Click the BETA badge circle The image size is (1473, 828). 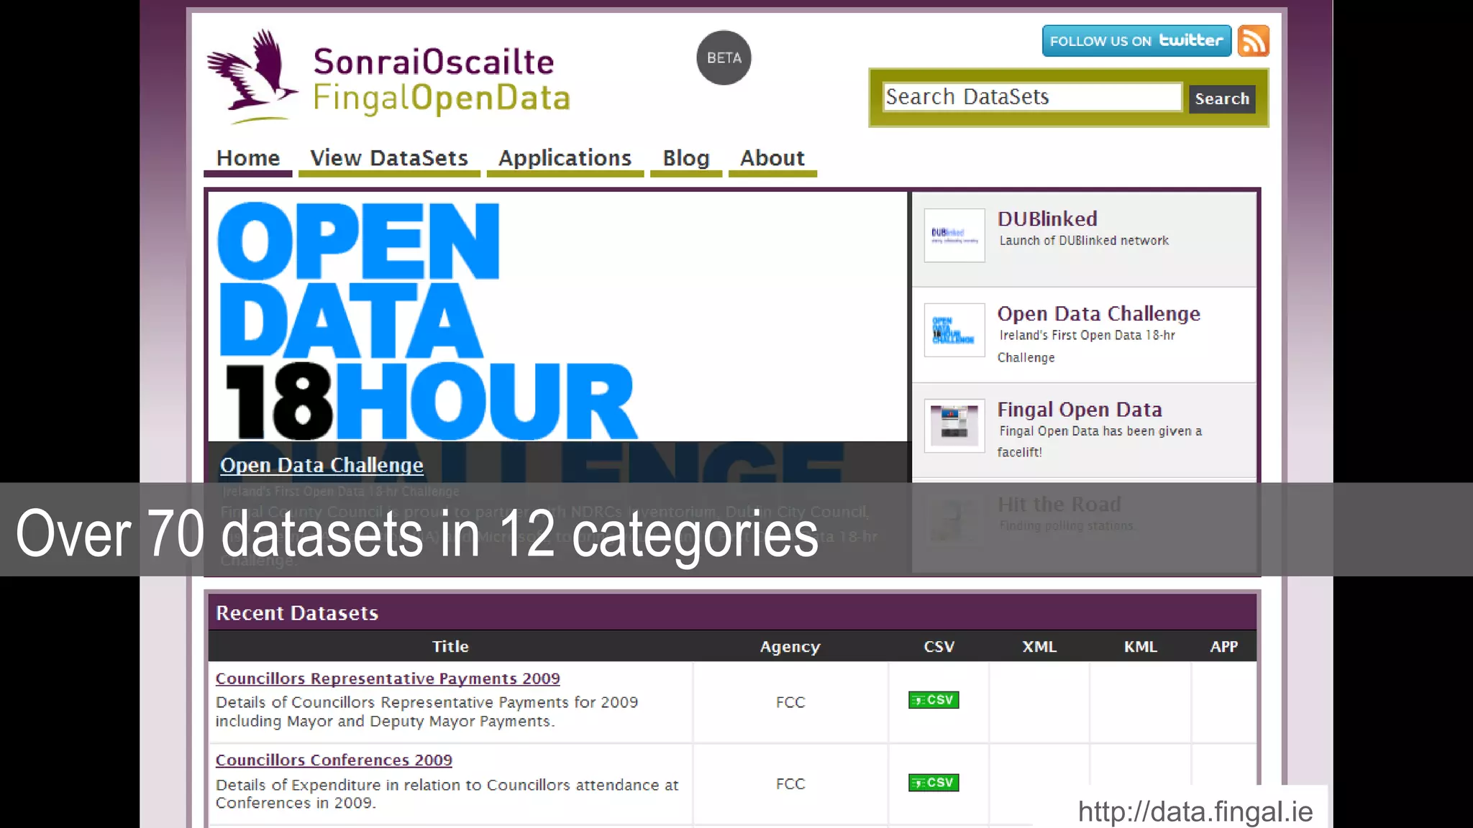(x=724, y=57)
